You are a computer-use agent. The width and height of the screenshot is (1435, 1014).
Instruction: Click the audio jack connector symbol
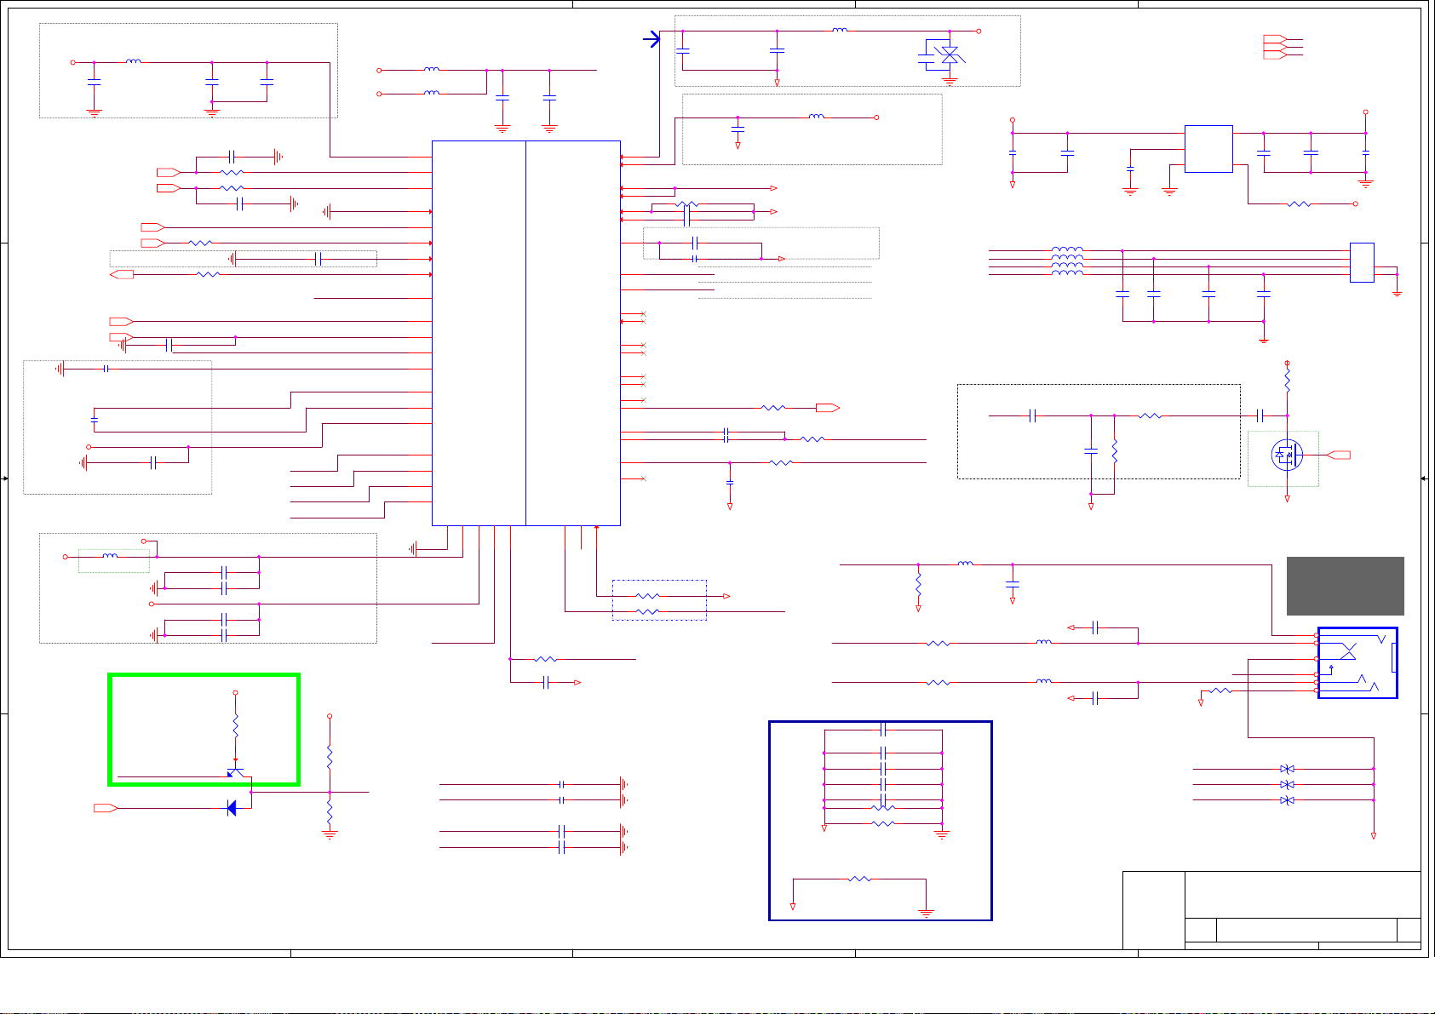1358,663
